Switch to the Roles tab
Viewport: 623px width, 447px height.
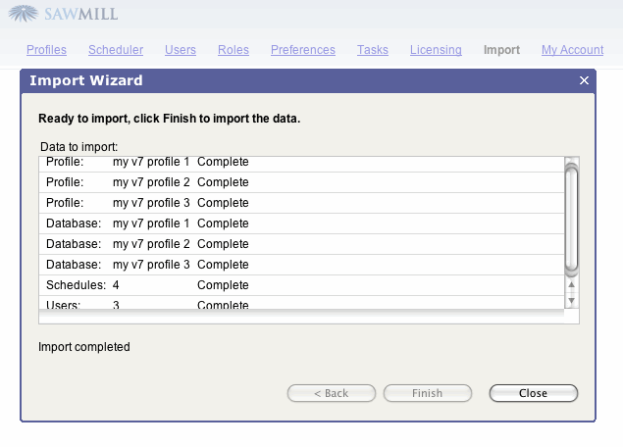point(234,50)
